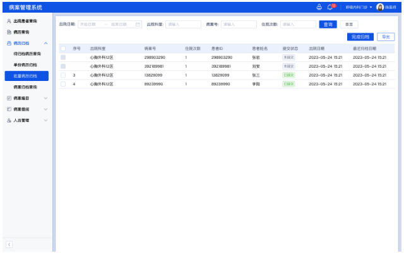Click the 人员管理 sidebar icon
This screenshot has height=253, width=404.
coord(9,120)
